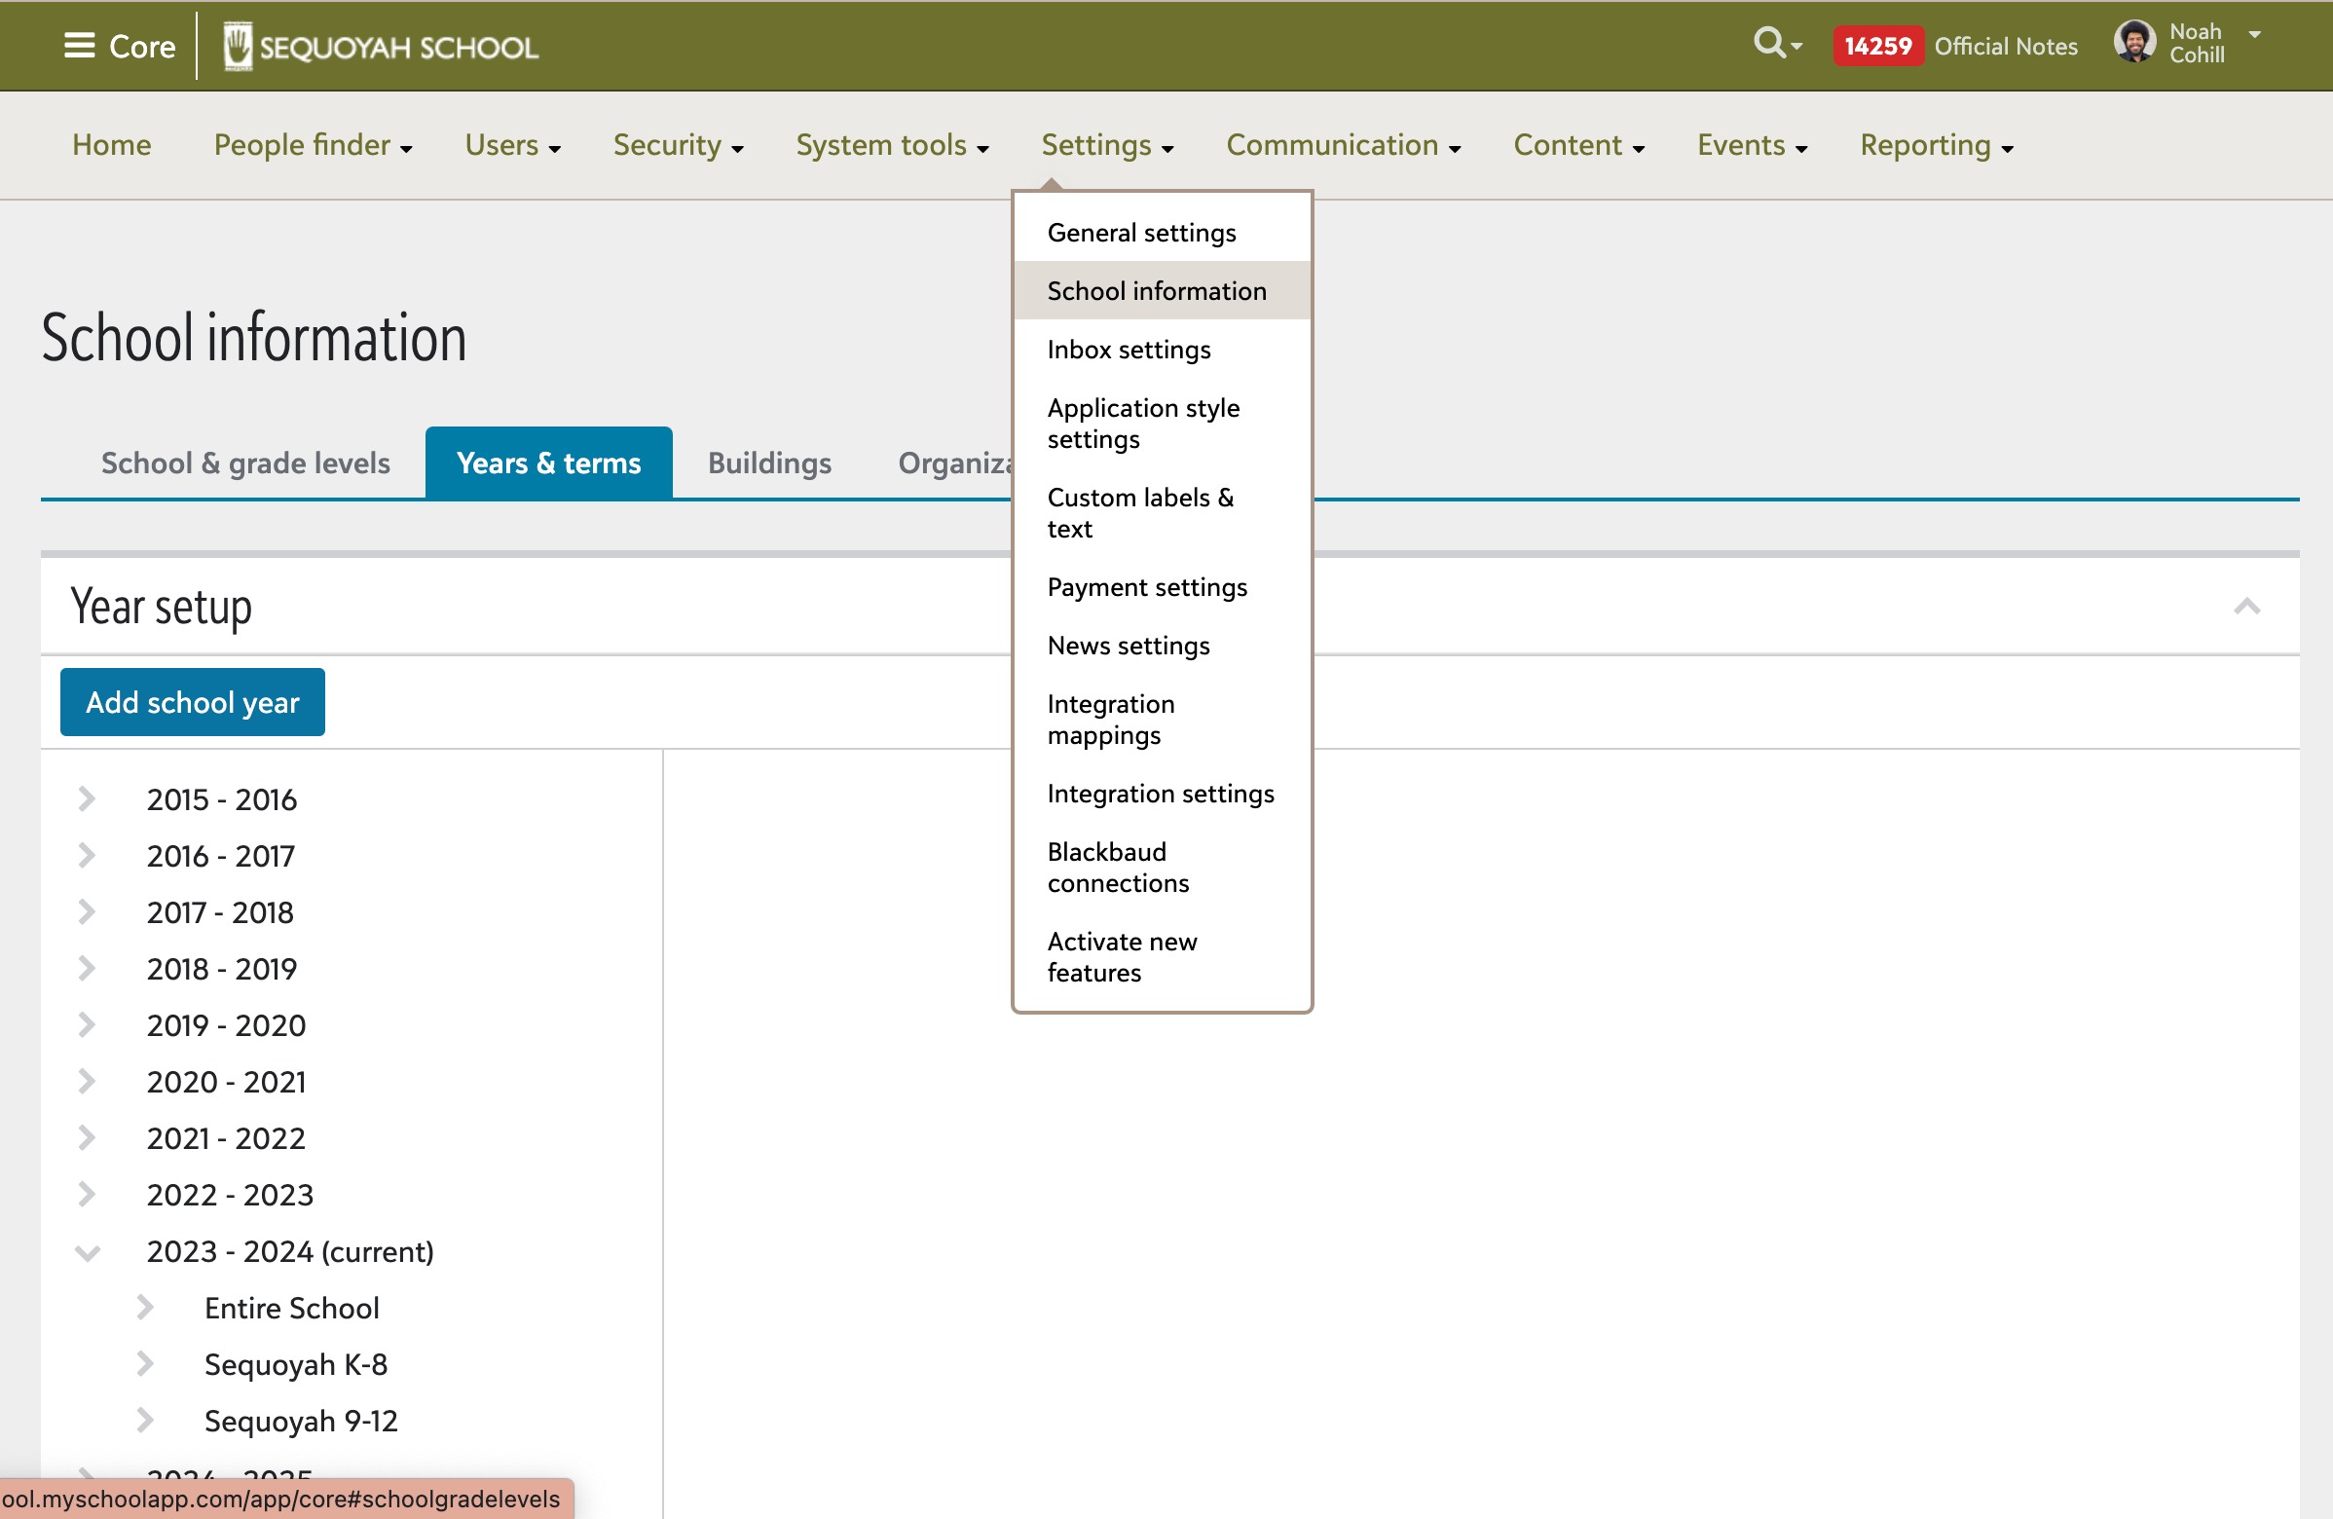Collapse the Year setup panel chevron

pos(2246,607)
